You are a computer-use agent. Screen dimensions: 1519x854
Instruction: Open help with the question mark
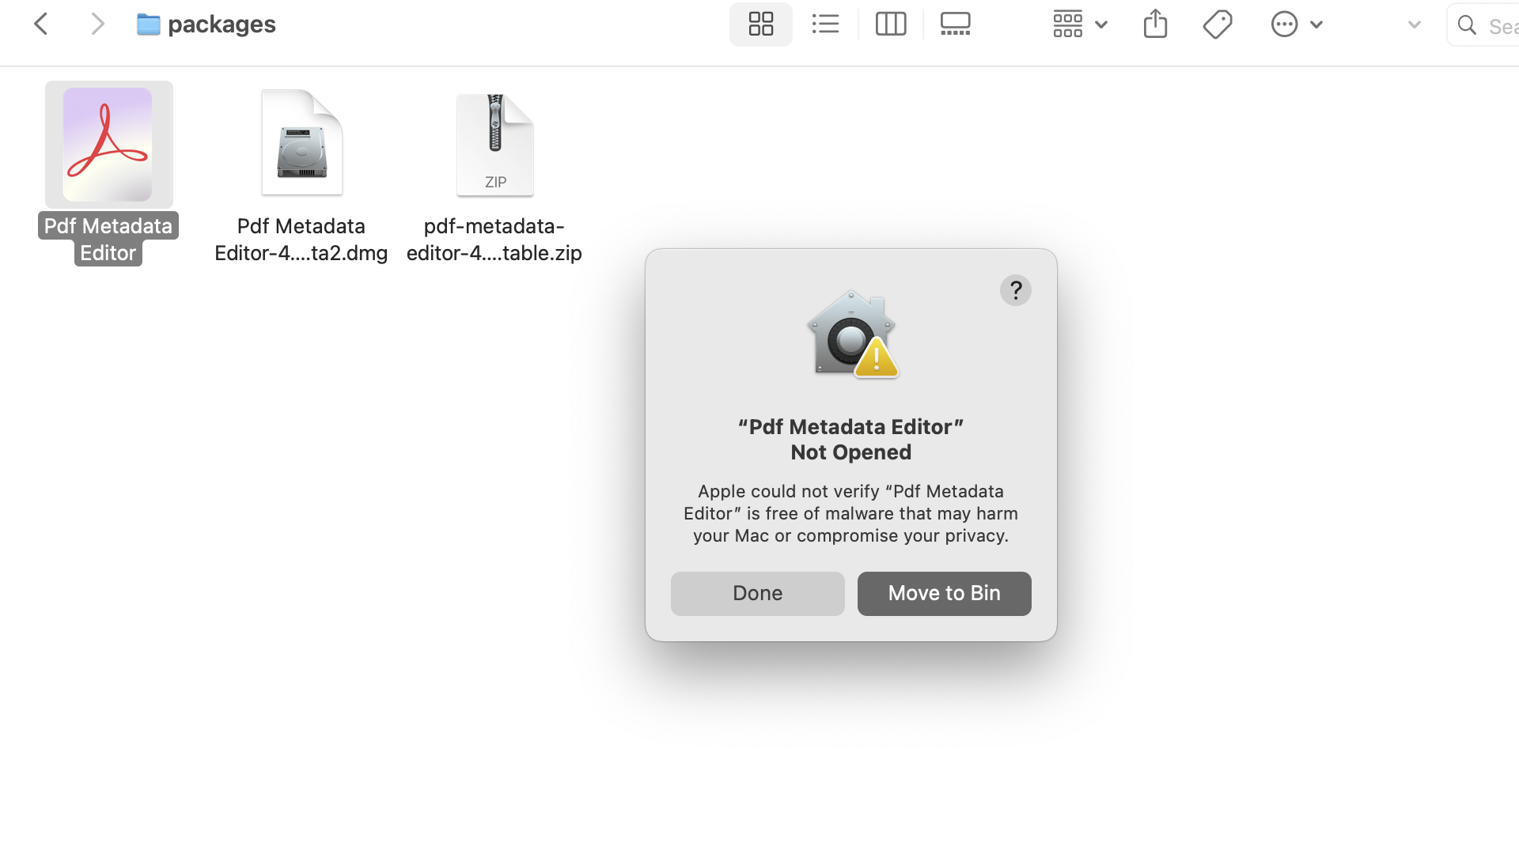tap(1015, 290)
